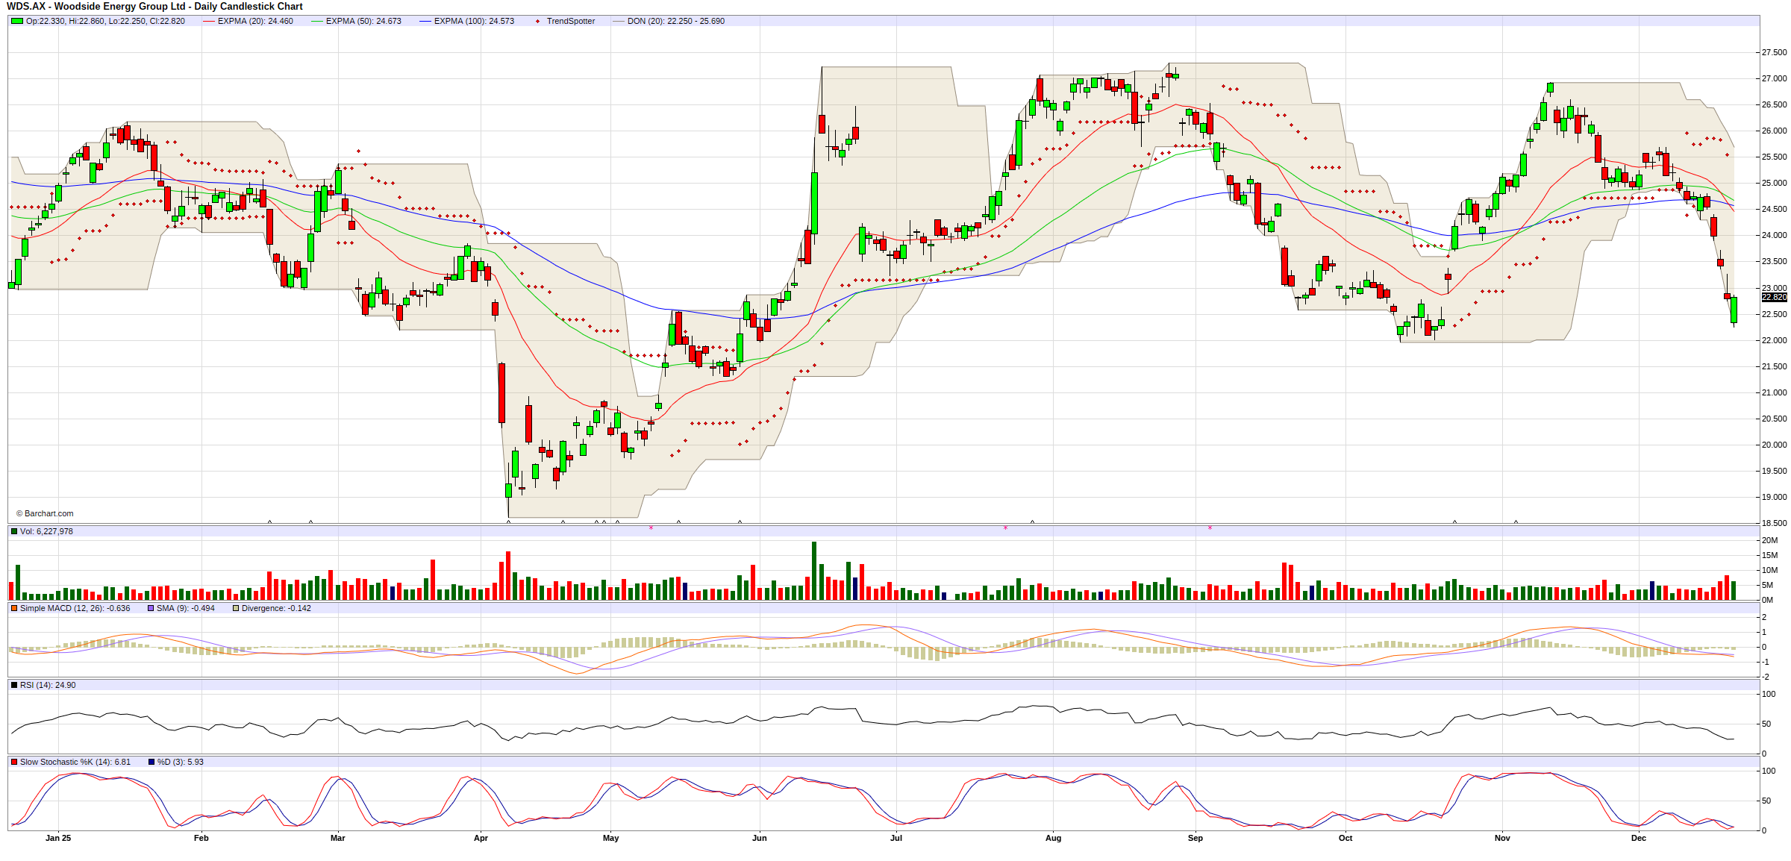Click the tan Divergence color swatch
The width and height of the screenshot is (1791, 861).
click(x=236, y=608)
